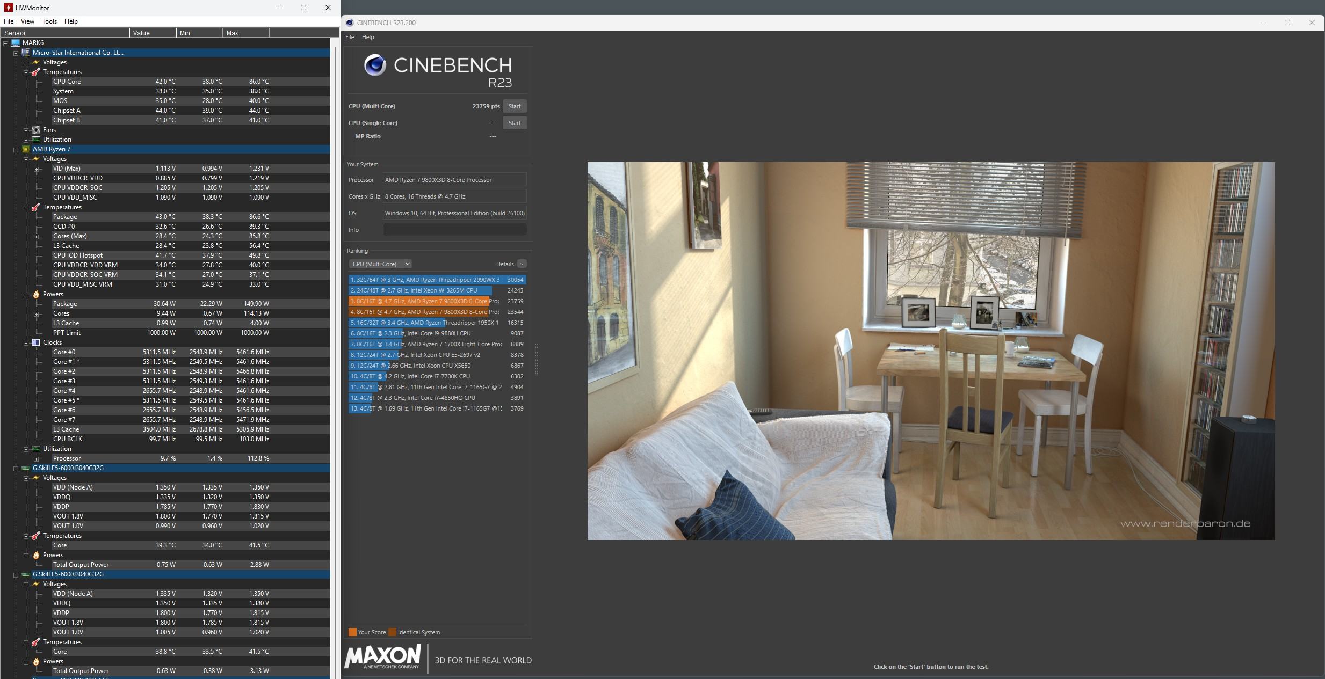Click the Micro-Star motherboard icon

(26, 53)
